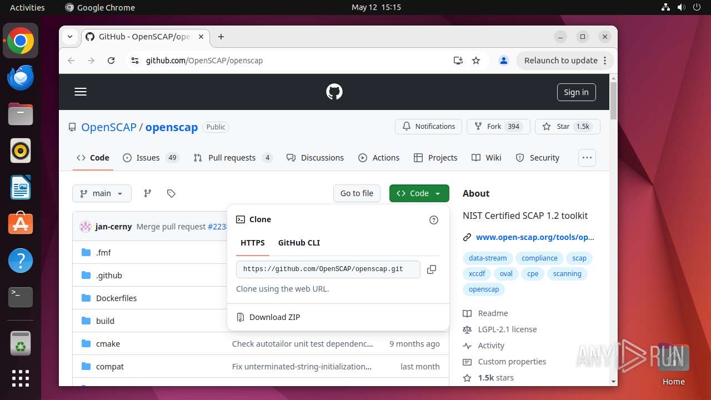The height and width of the screenshot is (400, 711).
Task: Open the GitHub hamburger navigation menu
Action: click(x=81, y=92)
